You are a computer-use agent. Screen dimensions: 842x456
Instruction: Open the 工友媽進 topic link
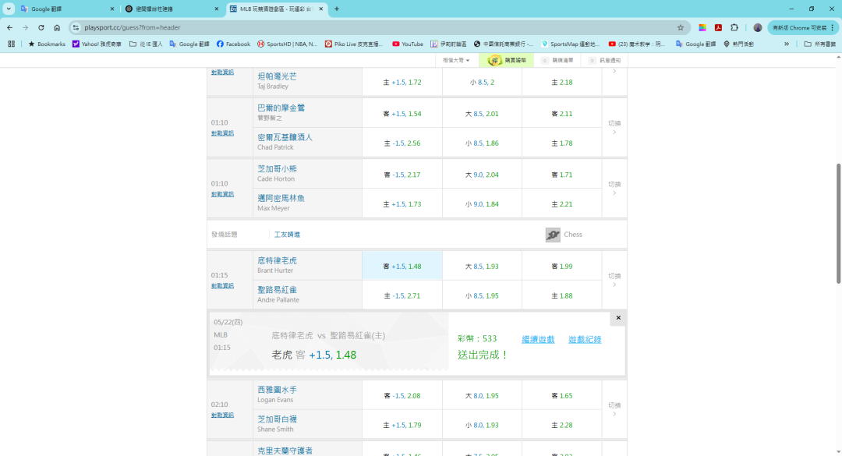287,235
